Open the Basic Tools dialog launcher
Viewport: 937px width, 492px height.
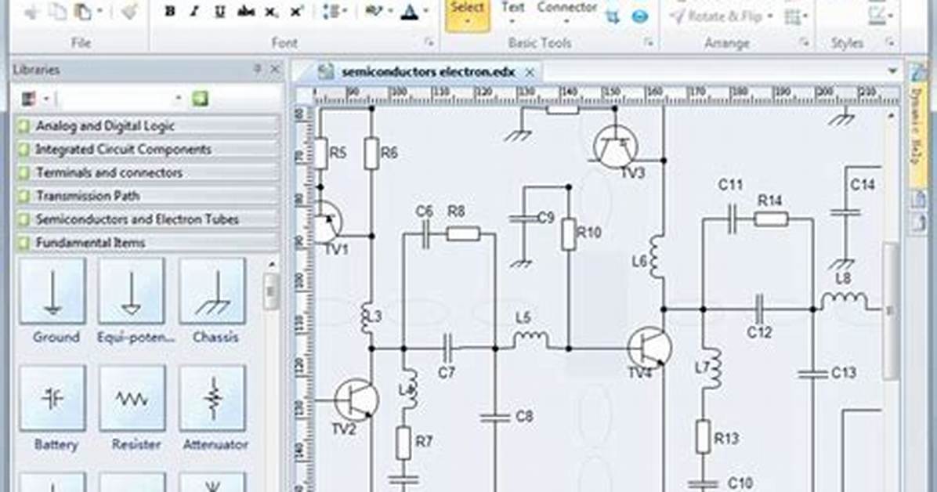(x=649, y=42)
